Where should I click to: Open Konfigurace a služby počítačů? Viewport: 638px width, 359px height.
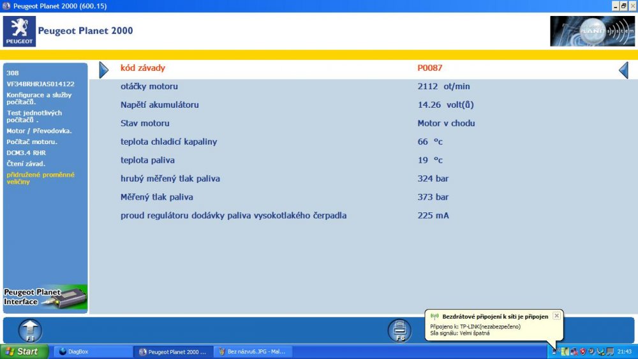click(x=39, y=98)
